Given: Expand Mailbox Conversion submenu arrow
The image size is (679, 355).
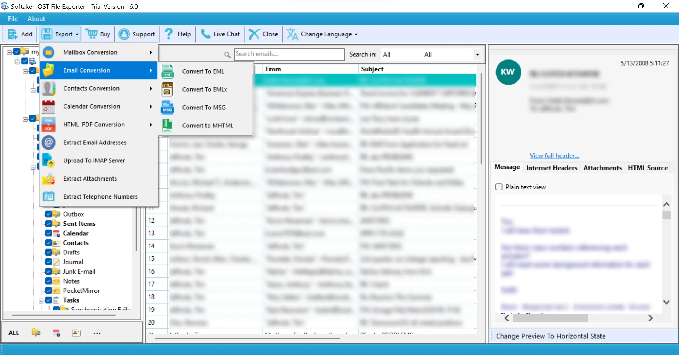Looking at the screenshot, I should click(x=151, y=52).
